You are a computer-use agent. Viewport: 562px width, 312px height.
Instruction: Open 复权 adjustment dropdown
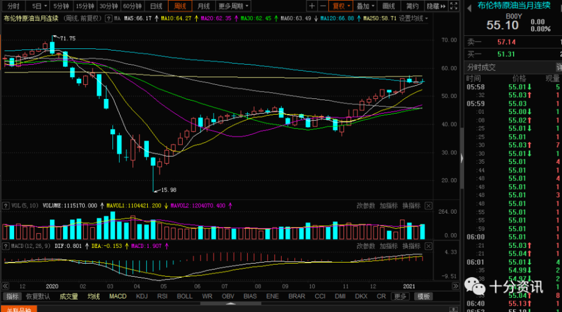pyautogui.click(x=341, y=6)
